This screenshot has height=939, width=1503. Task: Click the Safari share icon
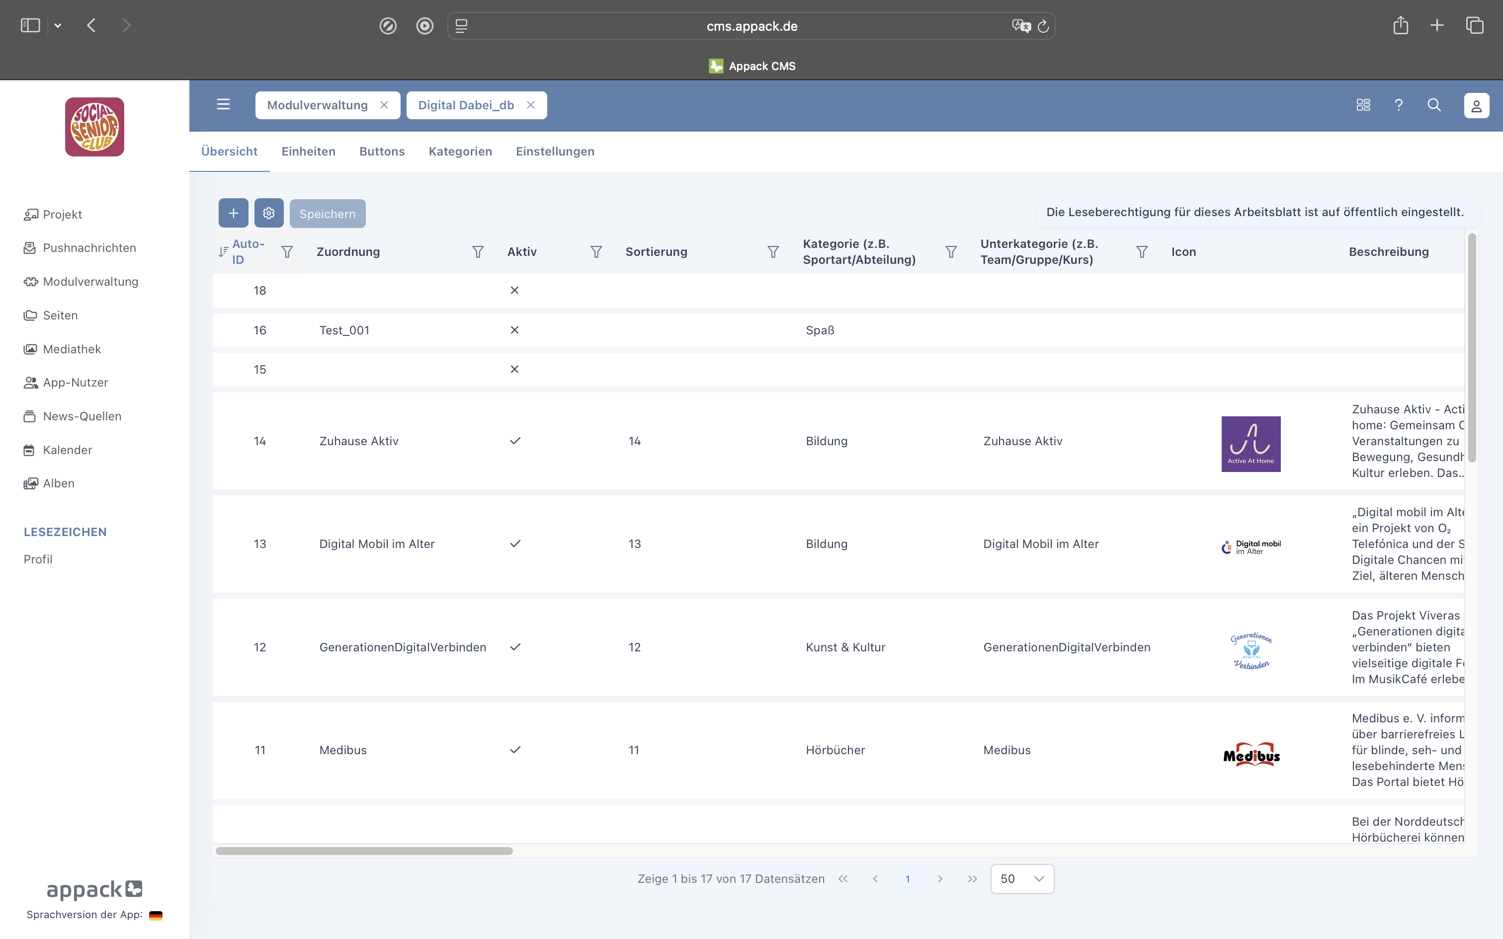[1400, 25]
